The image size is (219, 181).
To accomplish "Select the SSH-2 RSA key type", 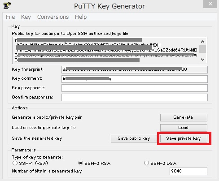I will click(x=80, y=163).
